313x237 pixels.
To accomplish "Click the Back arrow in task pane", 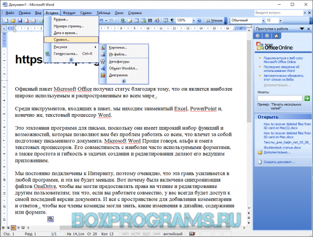I will pos(258,36).
